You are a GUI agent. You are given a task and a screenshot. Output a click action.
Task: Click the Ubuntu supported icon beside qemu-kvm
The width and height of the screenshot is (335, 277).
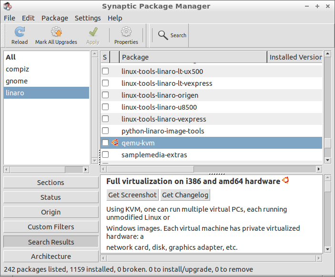[115, 143]
